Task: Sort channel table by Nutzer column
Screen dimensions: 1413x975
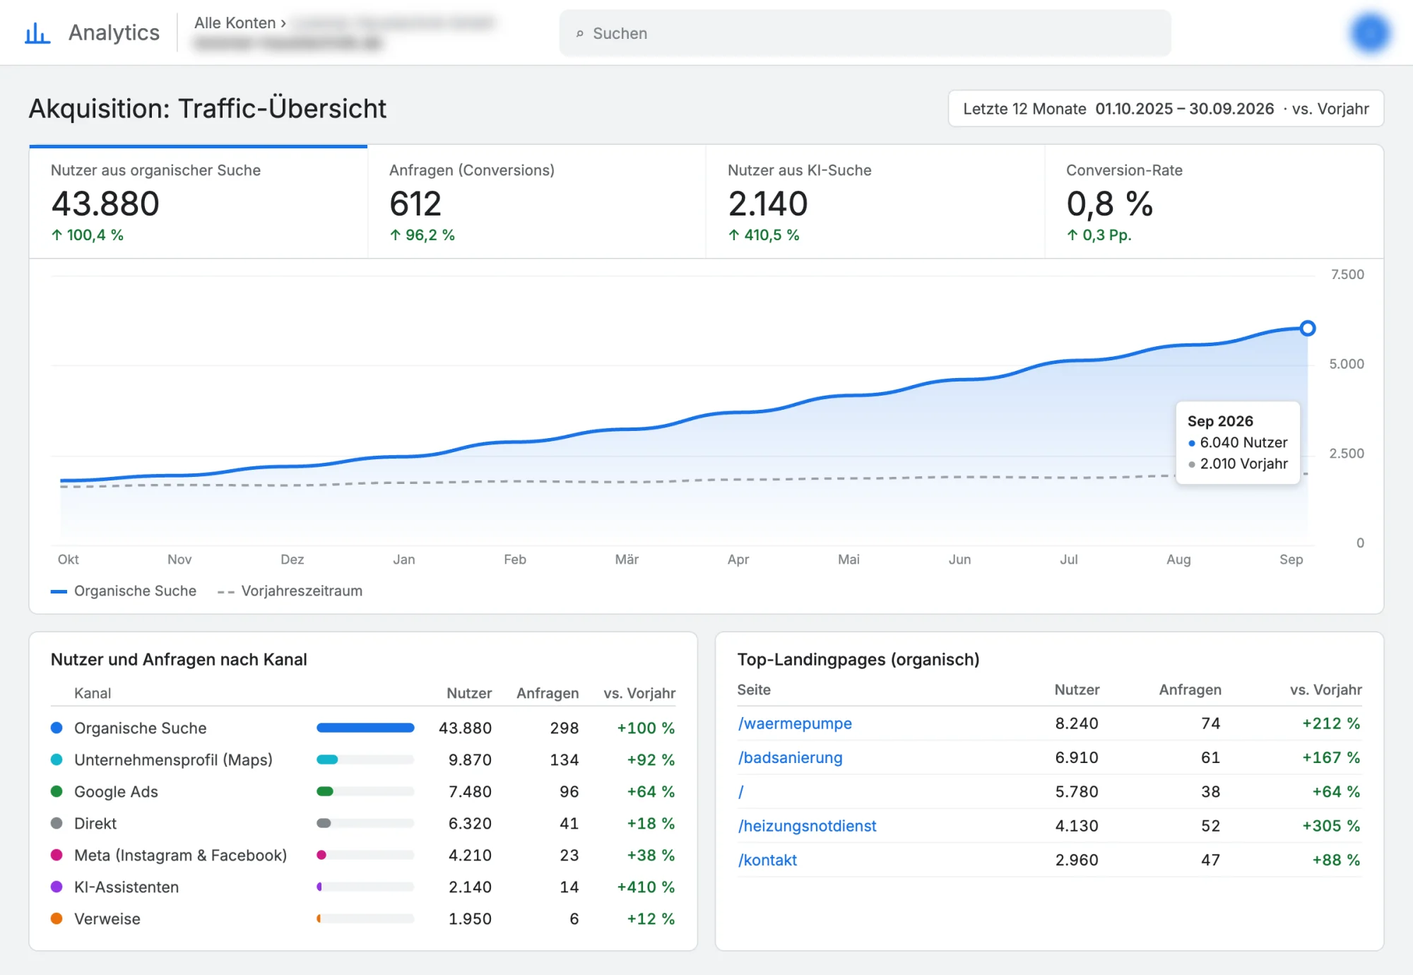Action: [469, 693]
